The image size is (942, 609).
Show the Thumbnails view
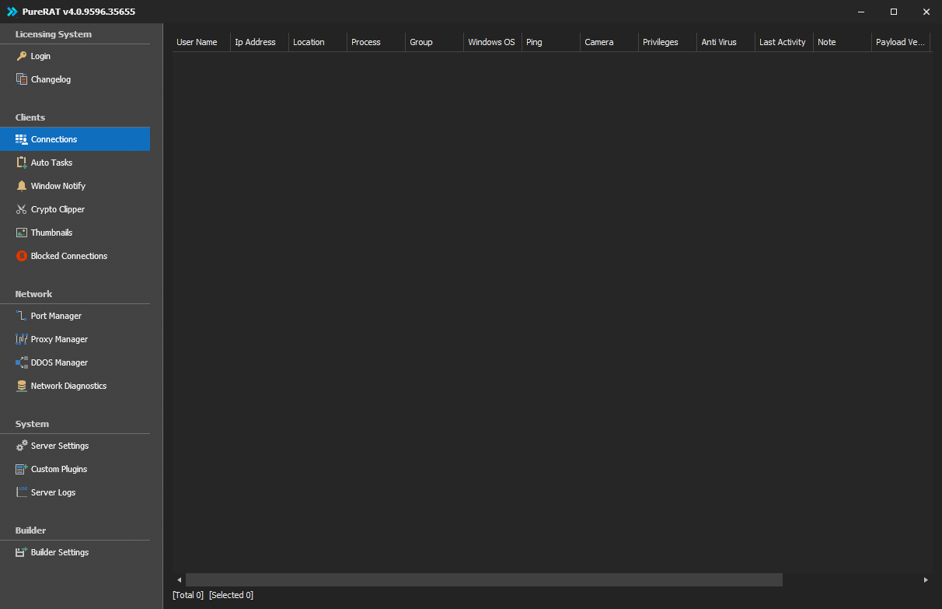(75, 233)
